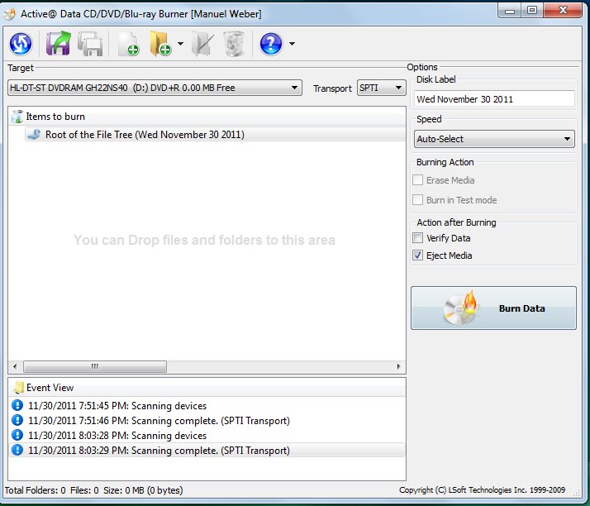Open the Speed Auto-Select dropdown
The width and height of the screenshot is (590, 506).
tap(494, 139)
